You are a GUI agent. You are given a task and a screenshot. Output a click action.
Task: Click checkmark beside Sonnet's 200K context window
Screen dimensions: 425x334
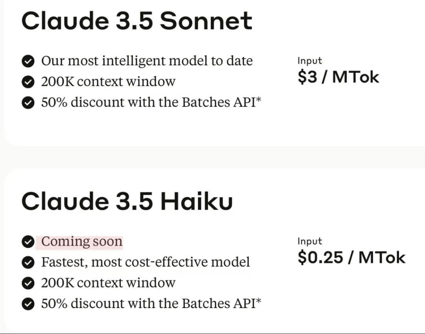[x=28, y=82]
